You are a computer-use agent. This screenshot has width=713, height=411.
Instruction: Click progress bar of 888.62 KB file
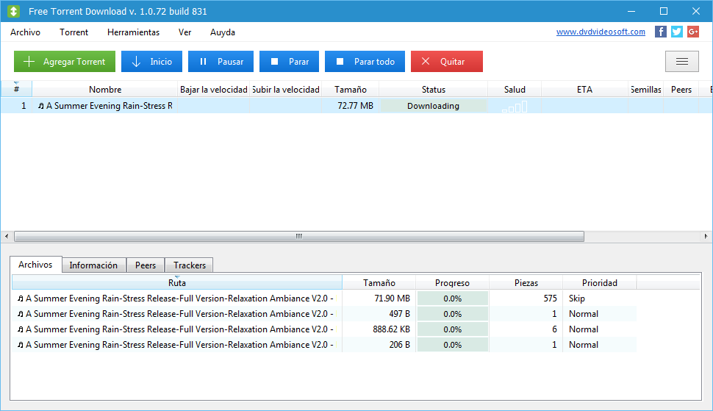453,329
